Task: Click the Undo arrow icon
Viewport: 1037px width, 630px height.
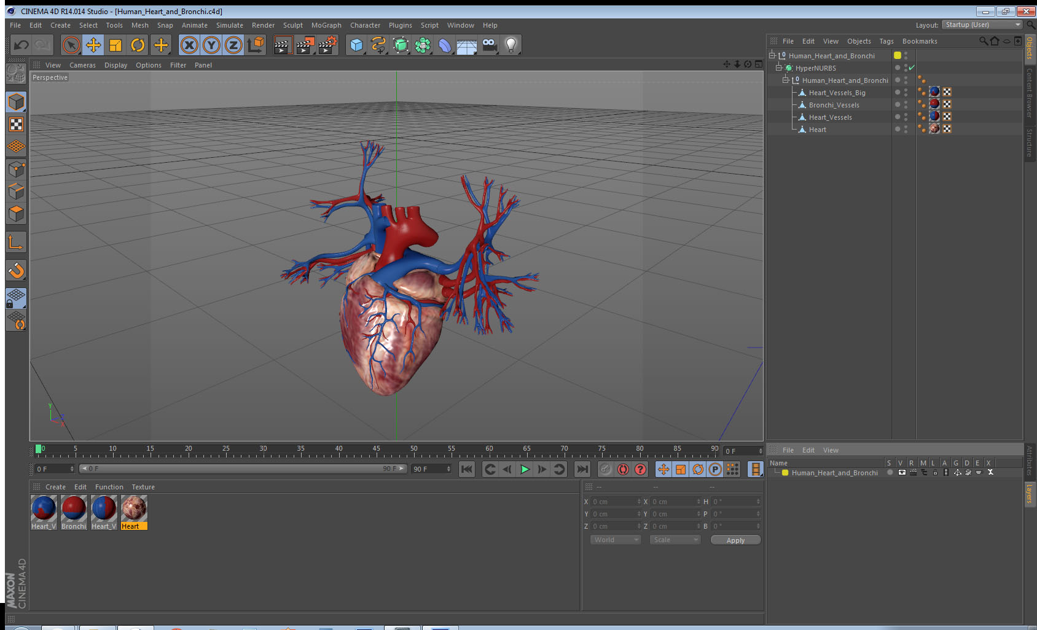Action: click(x=22, y=45)
